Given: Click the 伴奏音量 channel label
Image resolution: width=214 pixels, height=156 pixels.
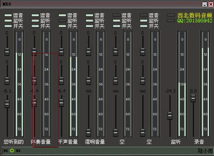Looking at the screenshot, I should pos(41,142).
